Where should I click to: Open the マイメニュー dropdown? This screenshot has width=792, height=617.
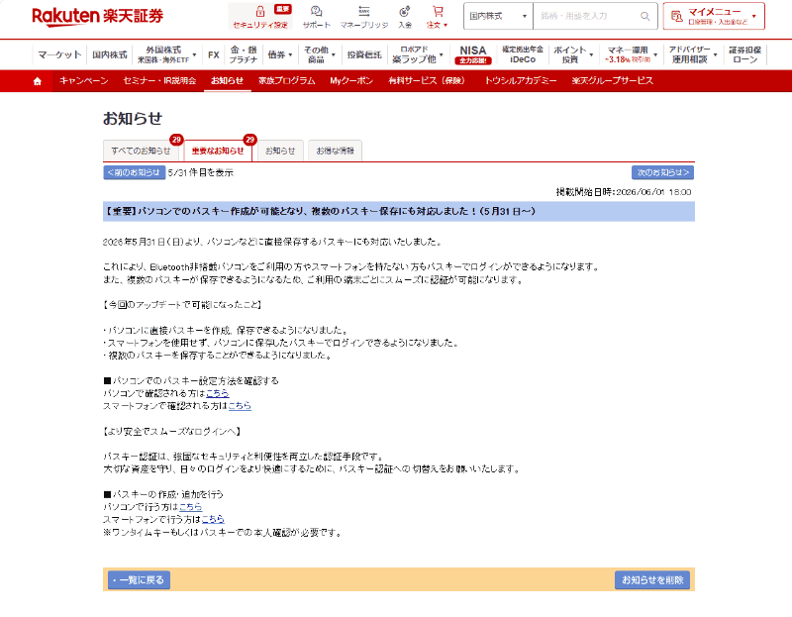point(714,16)
